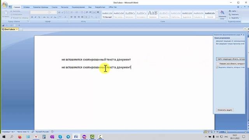The image size is (249, 140).
Task: Click the clear formatting icon
Action: click(x=67, y=12)
